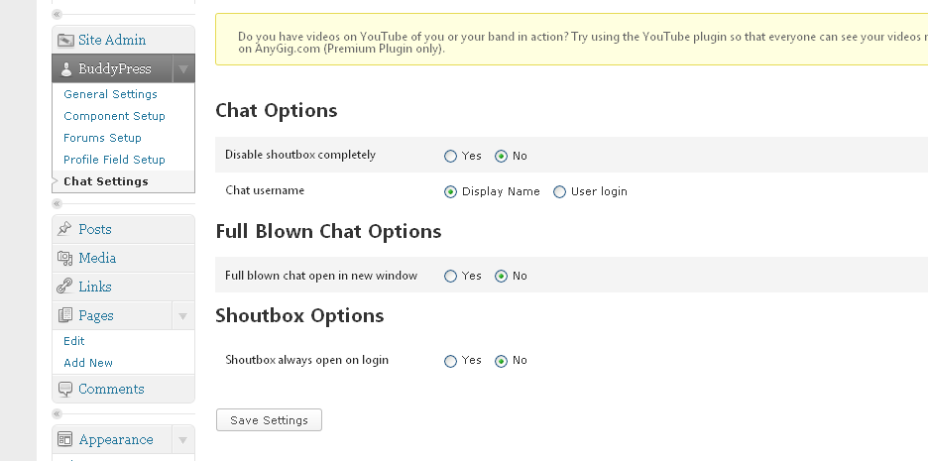Click the Save Settings button

(269, 420)
